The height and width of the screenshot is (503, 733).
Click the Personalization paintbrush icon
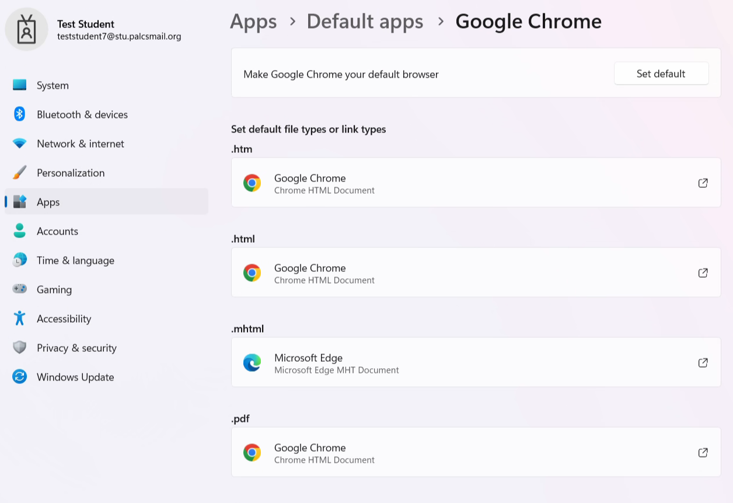20,173
